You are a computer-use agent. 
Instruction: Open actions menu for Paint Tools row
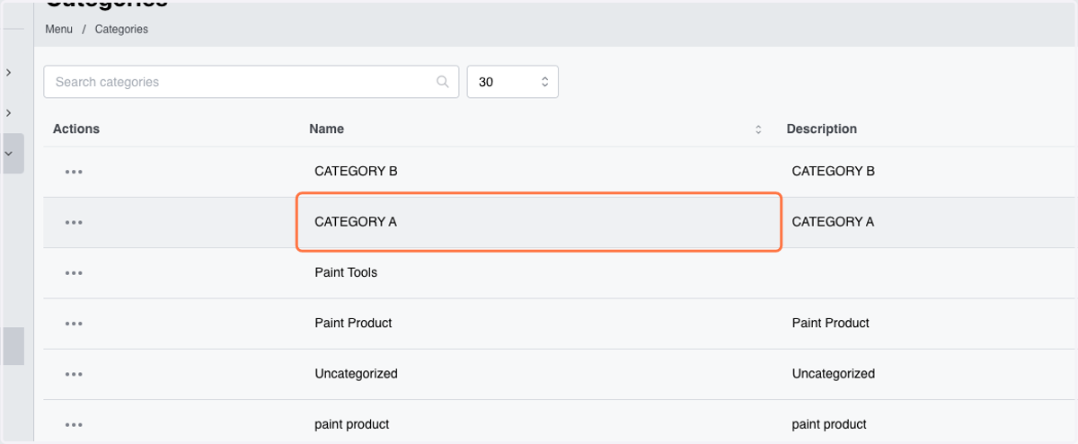pyautogui.click(x=74, y=273)
